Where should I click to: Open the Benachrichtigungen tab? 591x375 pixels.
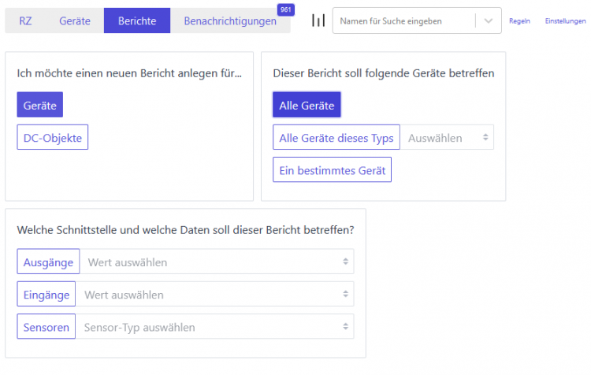click(x=230, y=20)
